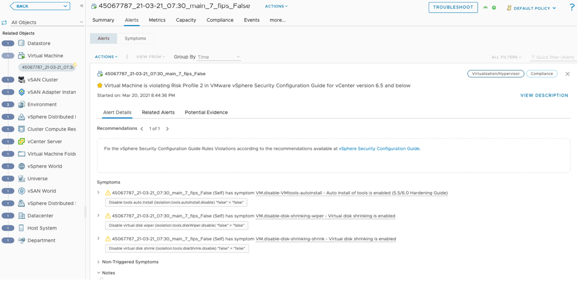This screenshot has height=281, width=578.
Task: Click the Datastore icon in Related Objects
Action: pos(22,43)
